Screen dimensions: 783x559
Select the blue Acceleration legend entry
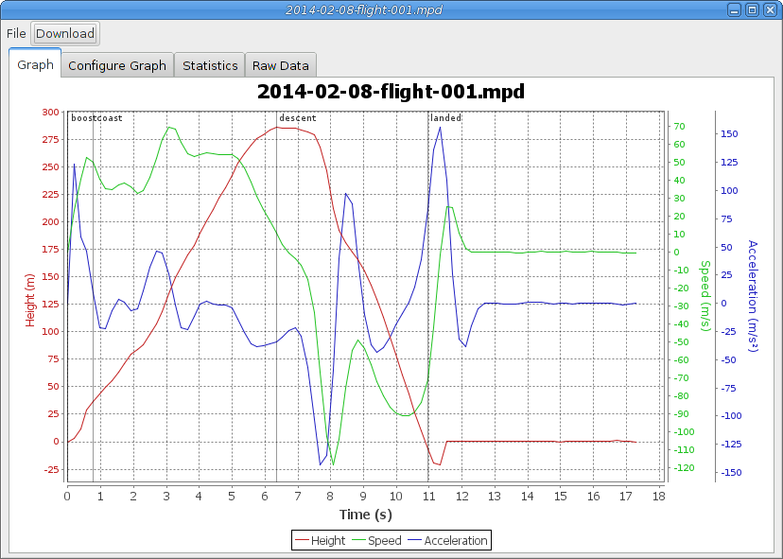[x=447, y=540]
